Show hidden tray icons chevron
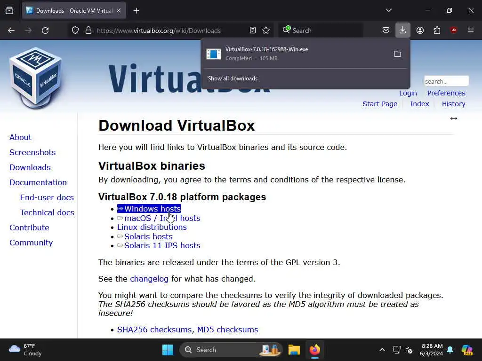 pos(382,350)
